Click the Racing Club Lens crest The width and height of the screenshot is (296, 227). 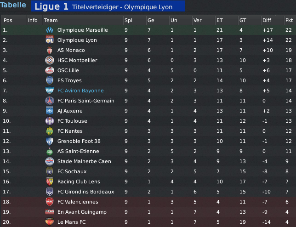click(x=50, y=182)
